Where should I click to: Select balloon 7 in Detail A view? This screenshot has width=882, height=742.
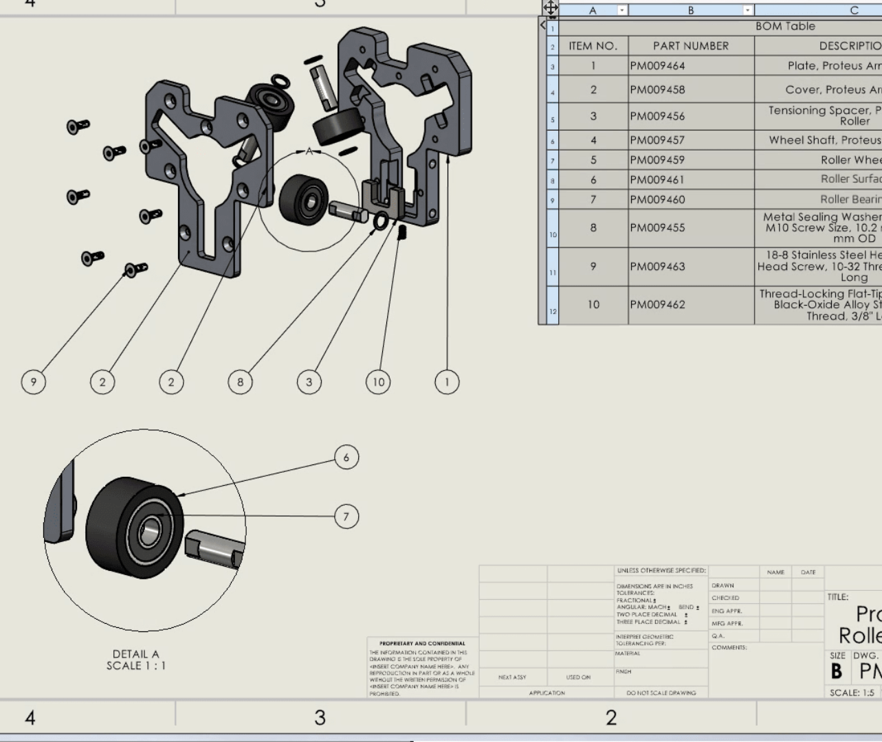346,517
